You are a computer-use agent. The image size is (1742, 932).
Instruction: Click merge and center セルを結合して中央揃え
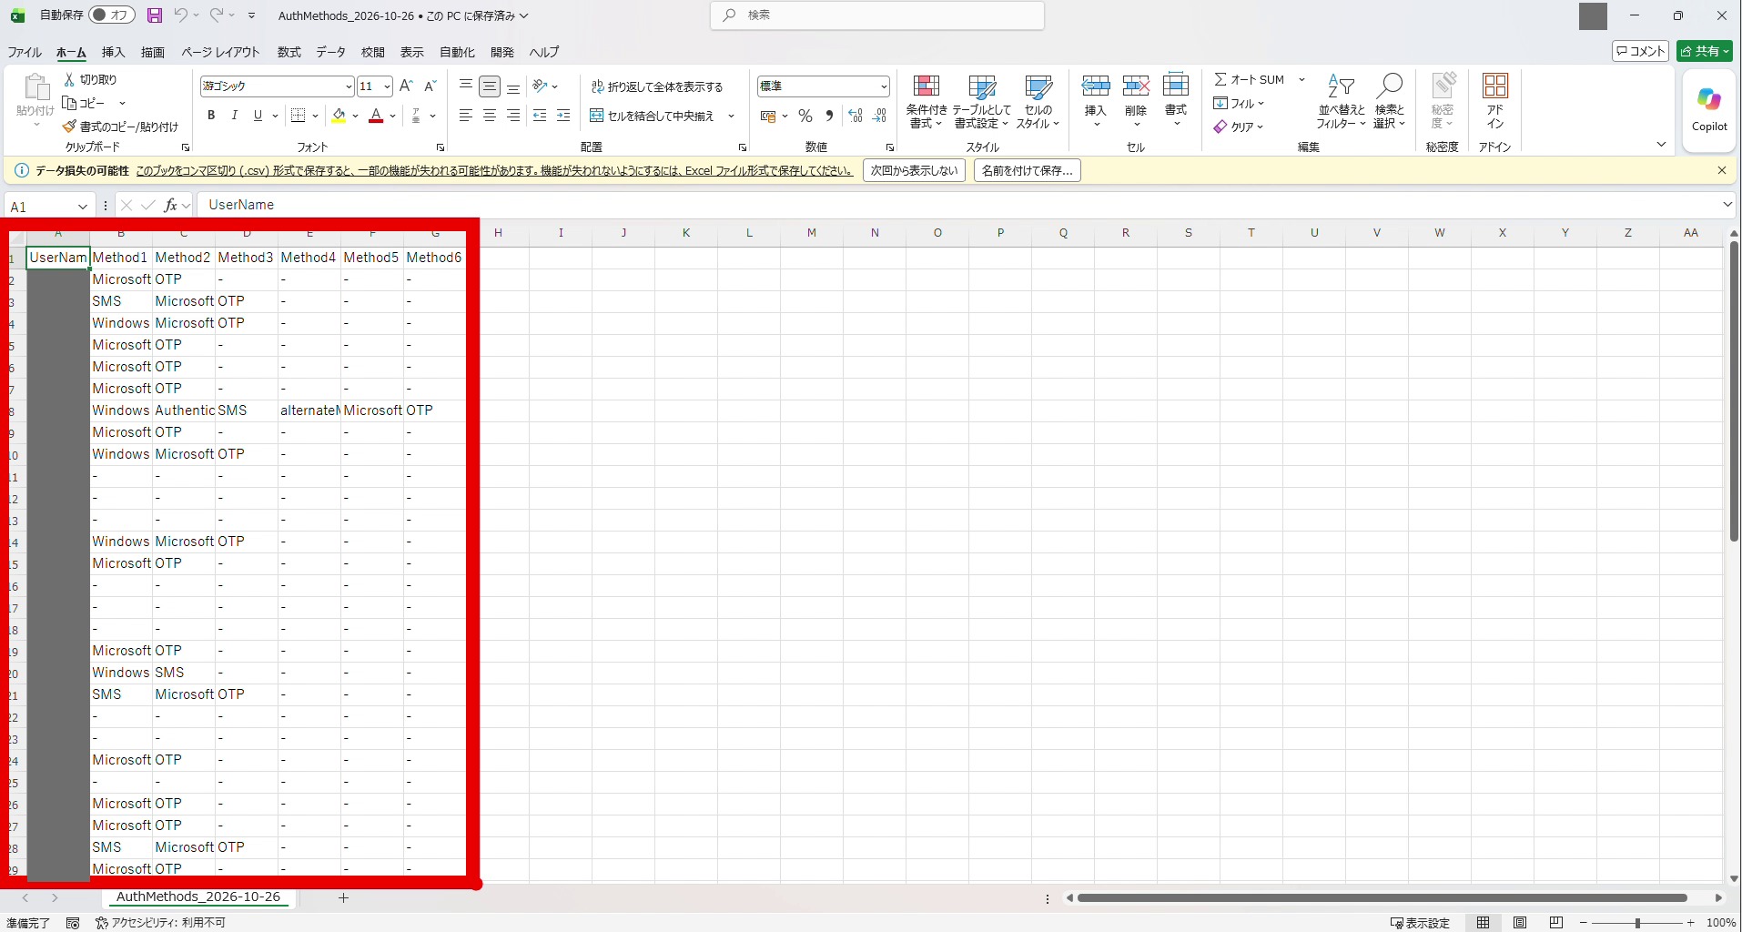tap(652, 116)
